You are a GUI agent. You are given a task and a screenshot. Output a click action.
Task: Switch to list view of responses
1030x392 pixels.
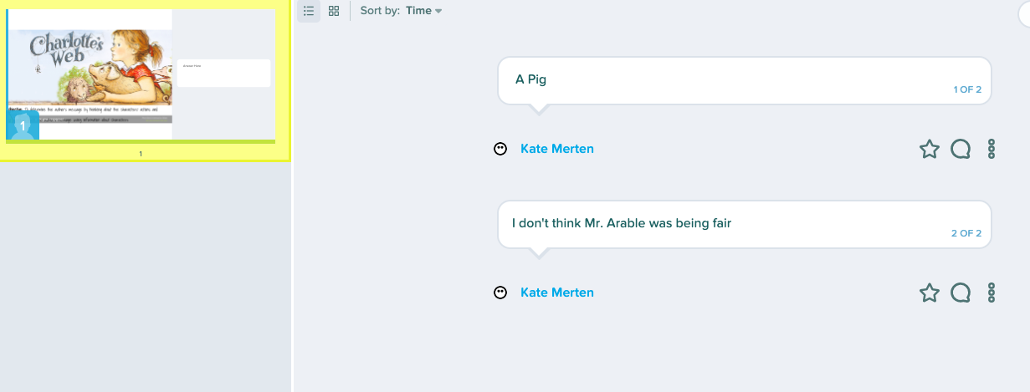[309, 11]
